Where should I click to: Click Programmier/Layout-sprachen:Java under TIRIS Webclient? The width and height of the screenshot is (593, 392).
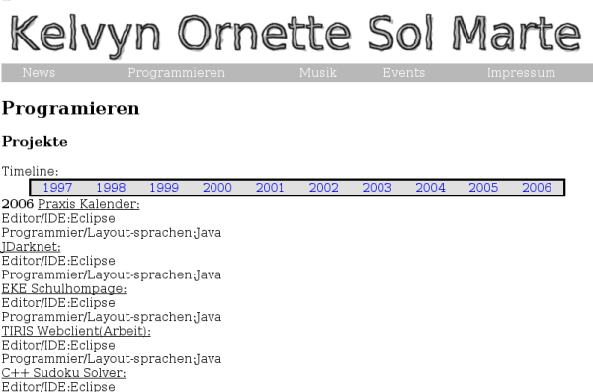(x=111, y=359)
